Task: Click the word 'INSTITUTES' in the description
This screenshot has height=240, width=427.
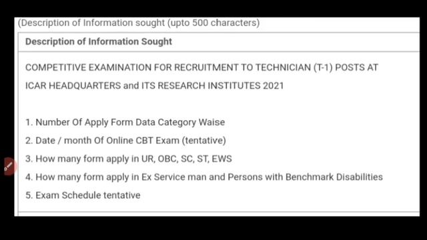Action: click(234, 86)
